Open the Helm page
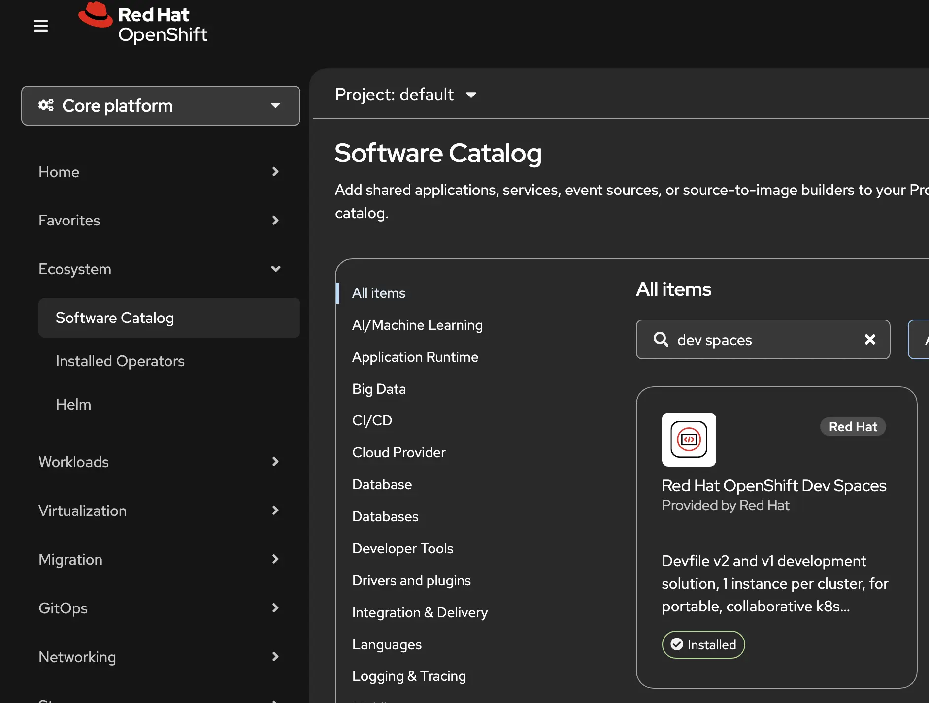Screen dimensions: 929x703 pyautogui.click(x=73, y=404)
